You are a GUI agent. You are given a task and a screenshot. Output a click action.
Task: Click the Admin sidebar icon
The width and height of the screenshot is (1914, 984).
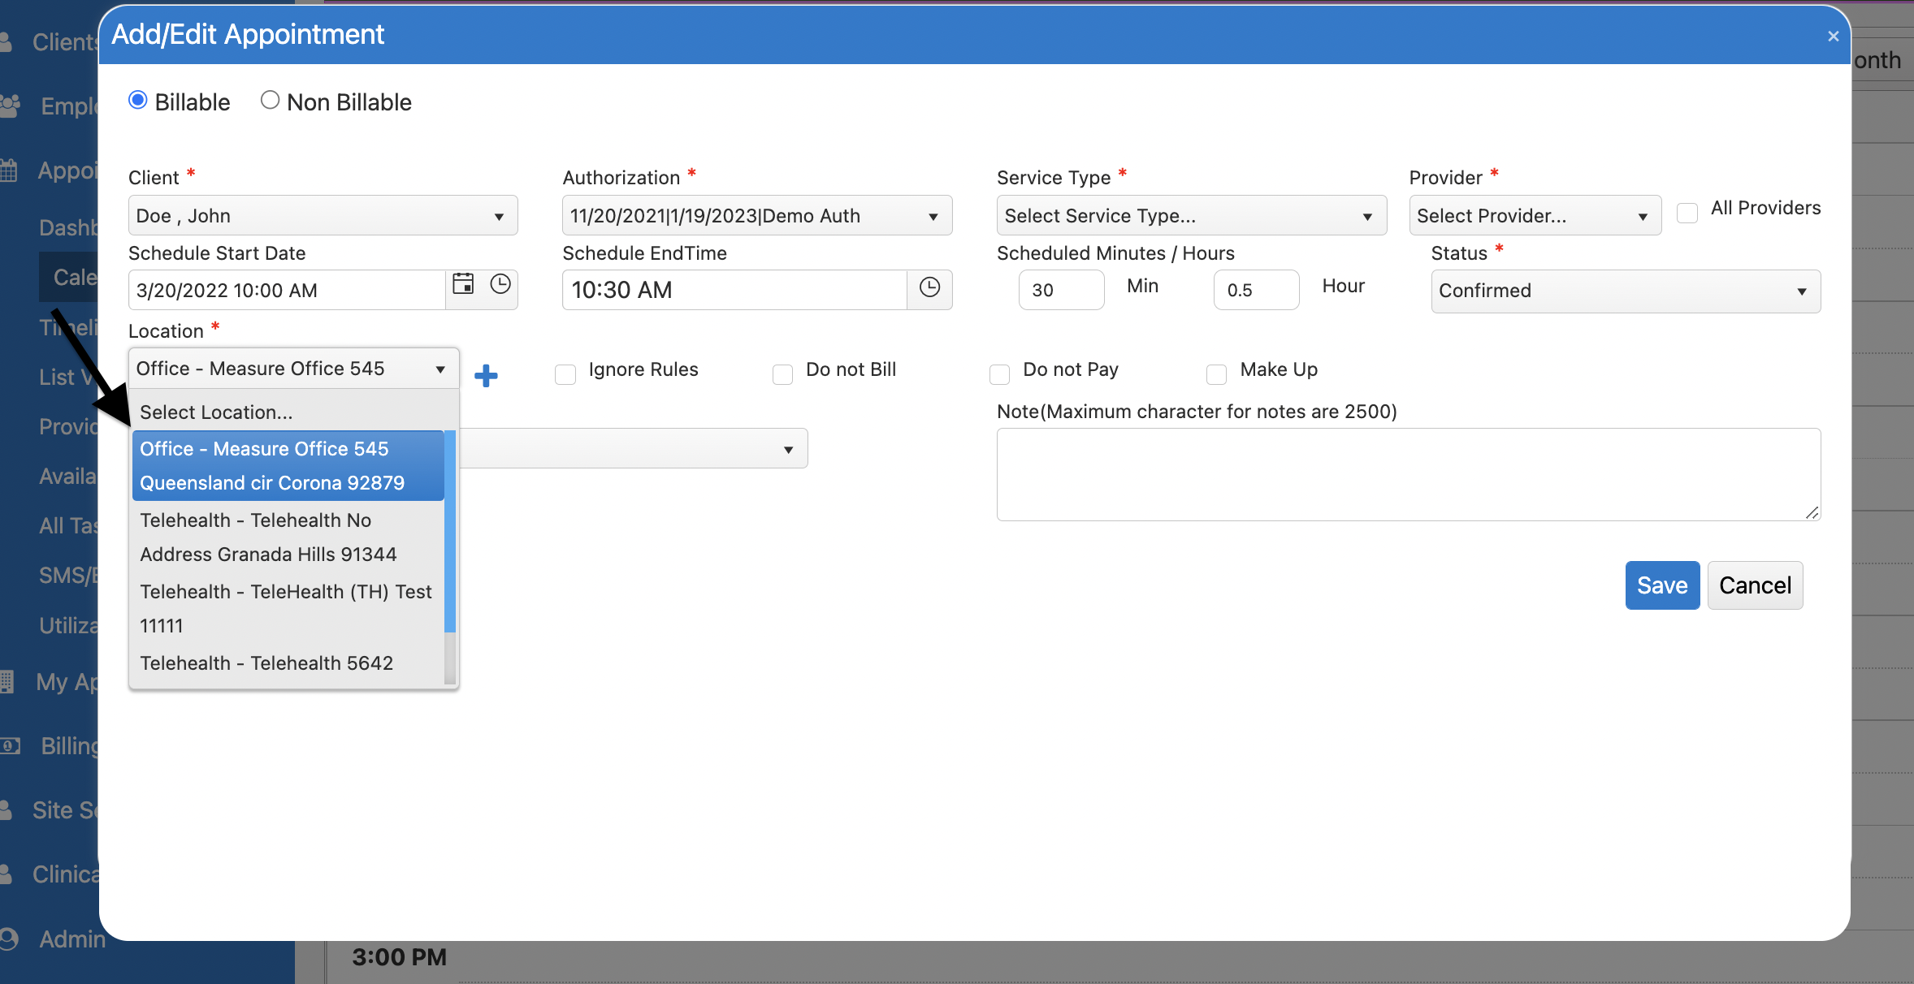(8, 939)
